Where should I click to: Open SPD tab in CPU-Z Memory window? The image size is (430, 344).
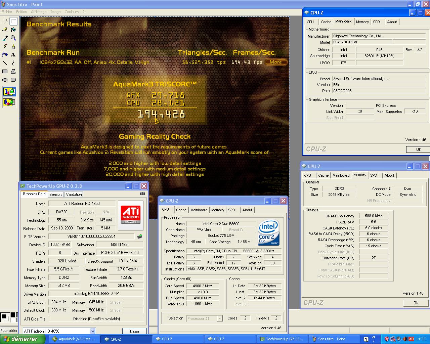(374, 175)
